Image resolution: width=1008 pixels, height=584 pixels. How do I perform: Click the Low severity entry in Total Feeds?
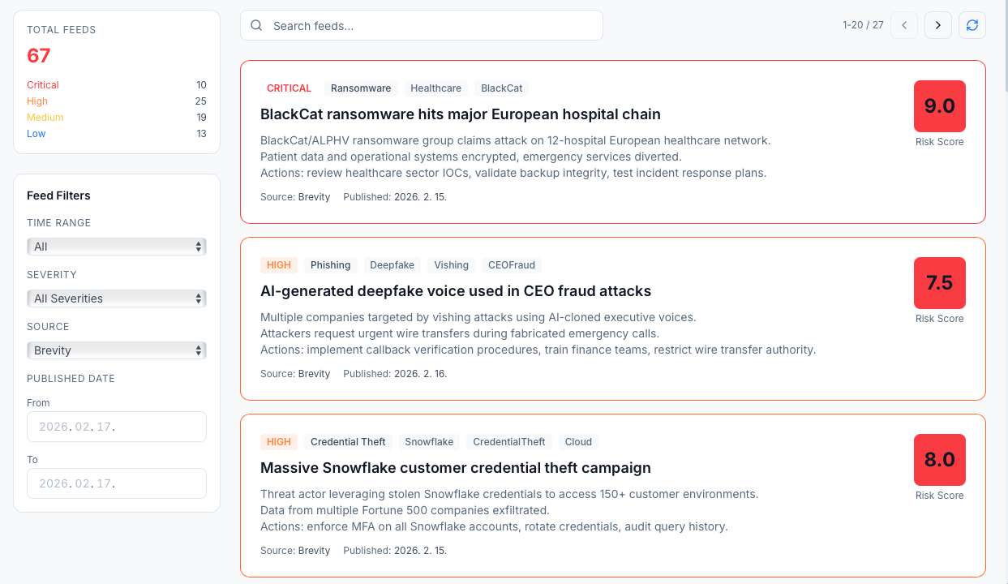coord(36,133)
